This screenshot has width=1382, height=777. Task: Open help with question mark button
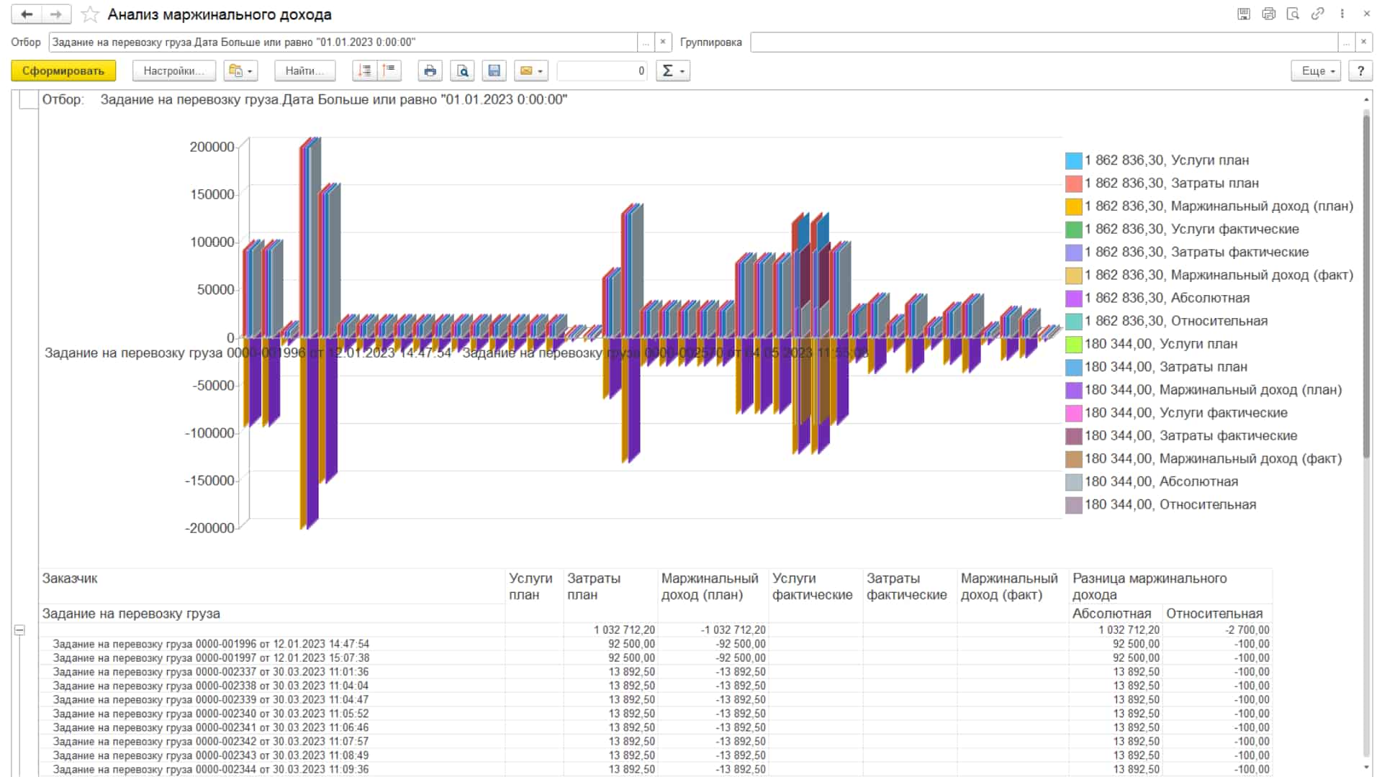tap(1360, 71)
